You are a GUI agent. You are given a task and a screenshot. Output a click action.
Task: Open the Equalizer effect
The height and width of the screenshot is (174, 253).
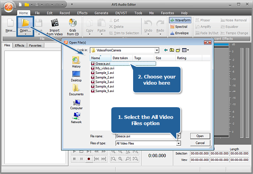point(229,27)
